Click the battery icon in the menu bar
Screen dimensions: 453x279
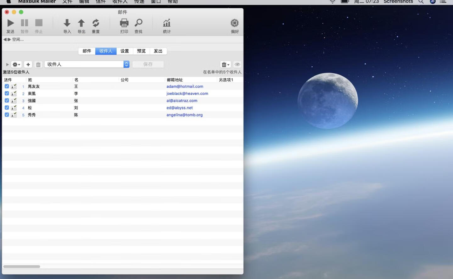pyautogui.click(x=345, y=2)
